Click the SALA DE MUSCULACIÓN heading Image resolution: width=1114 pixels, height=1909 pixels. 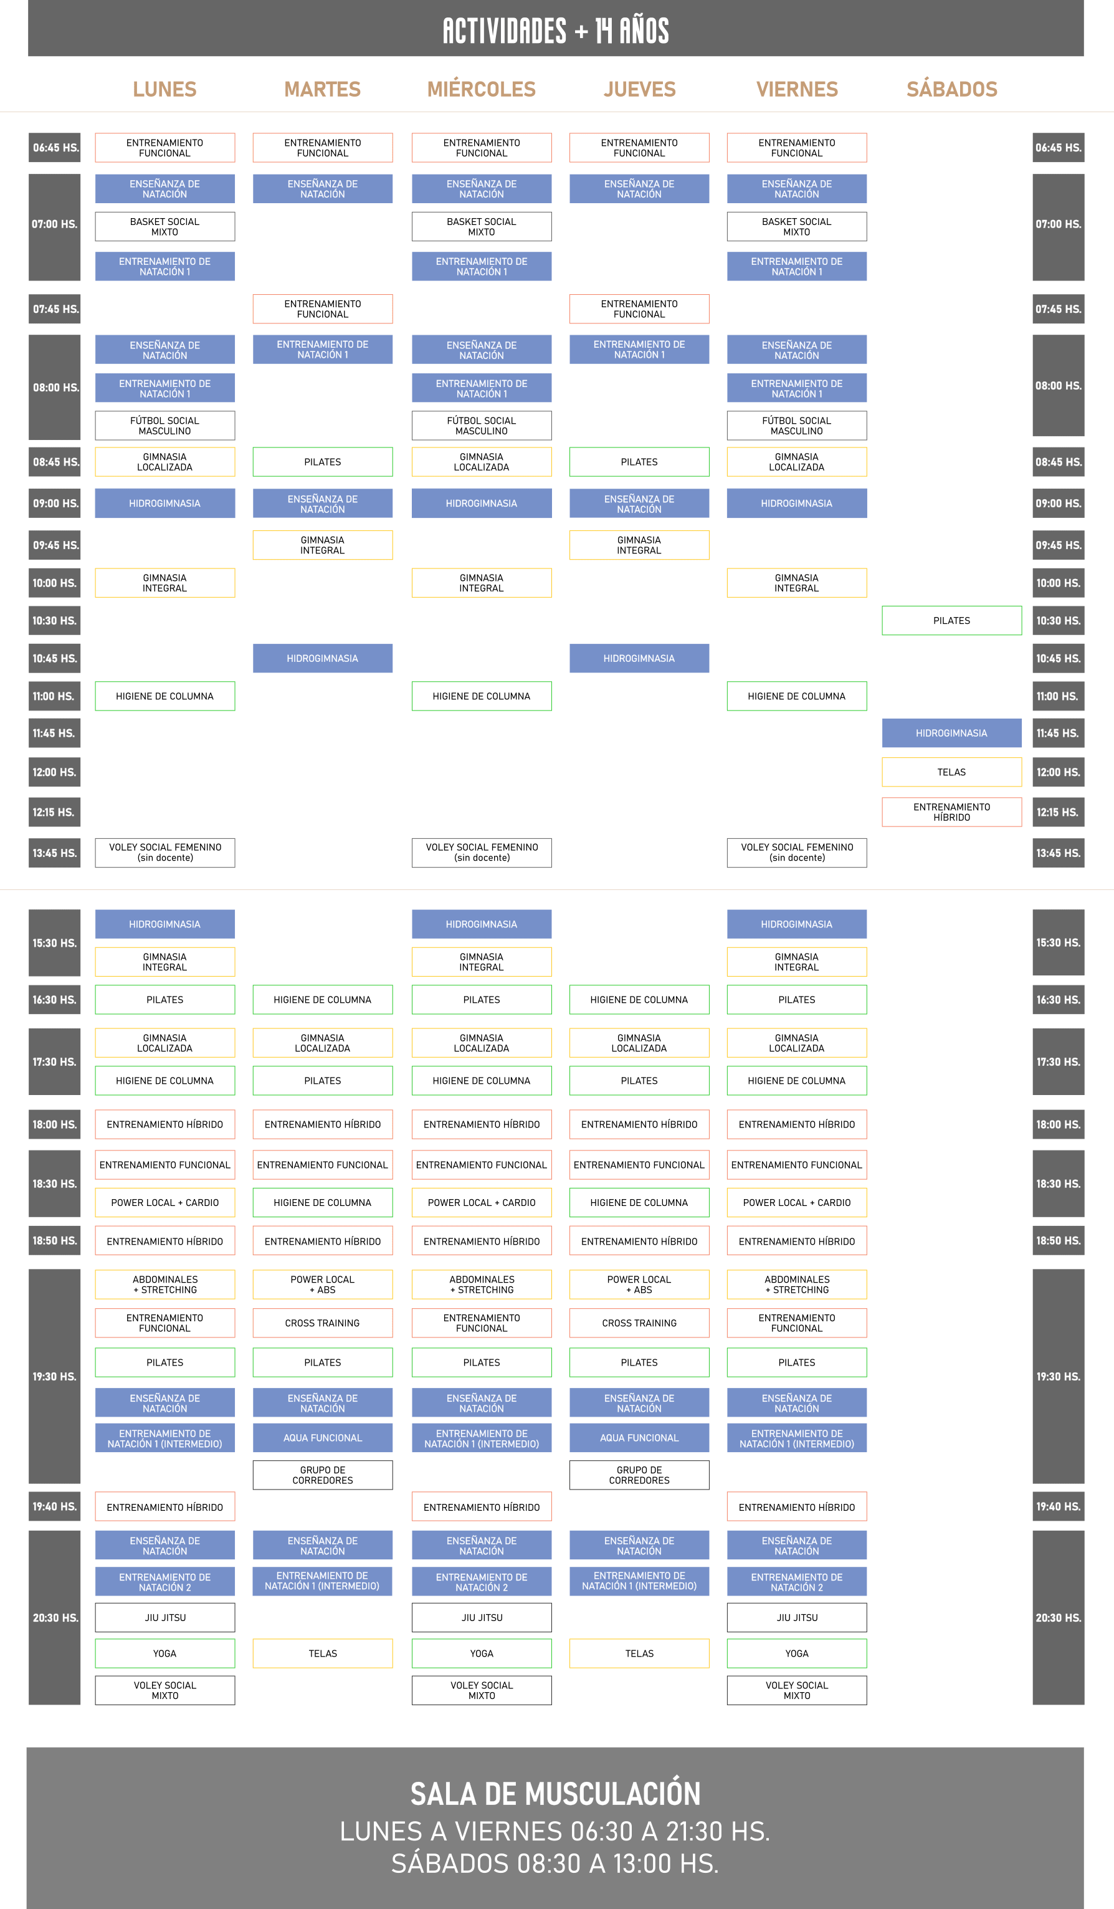(555, 1794)
